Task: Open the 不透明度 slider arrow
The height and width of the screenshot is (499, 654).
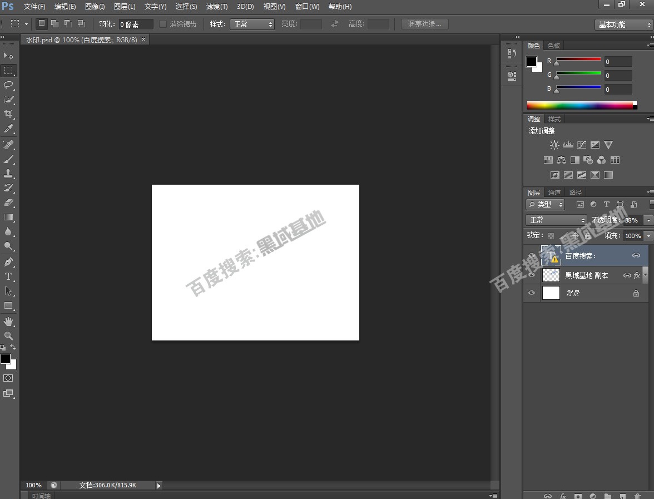Action: pos(648,220)
